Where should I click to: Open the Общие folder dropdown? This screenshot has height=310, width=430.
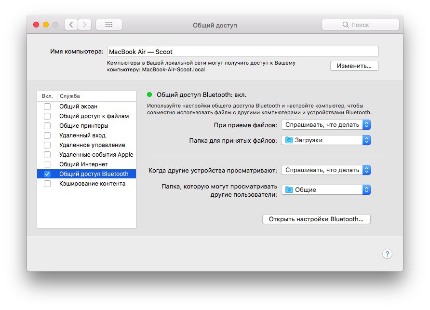click(326, 189)
